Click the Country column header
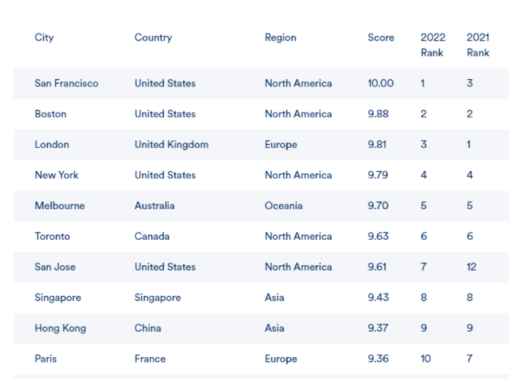 (153, 37)
